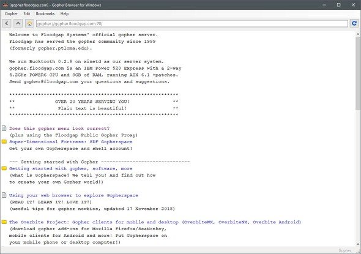Follow Super-Dimensional Fortress: SDF Gopherspace link
Image resolution: width=361 pixels, height=254 pixels.
point(71,142)
